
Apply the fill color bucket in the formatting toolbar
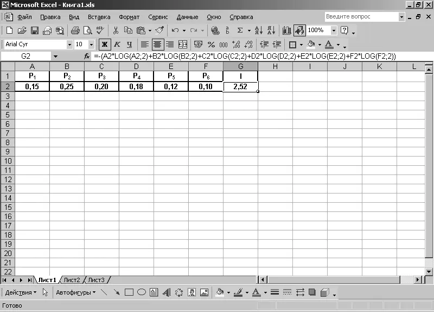click(x=311, y=45)
